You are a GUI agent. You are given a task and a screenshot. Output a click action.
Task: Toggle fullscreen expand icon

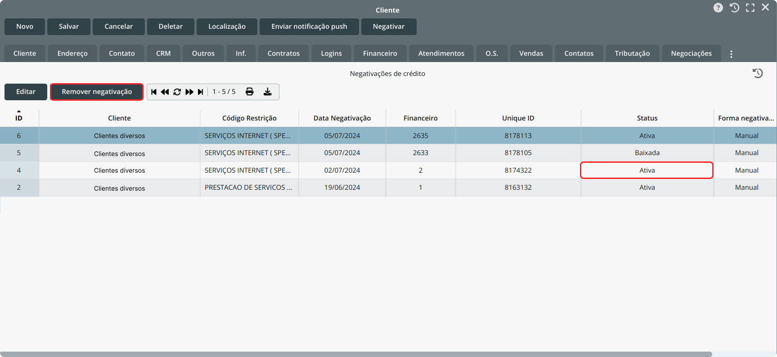point(750,8)
